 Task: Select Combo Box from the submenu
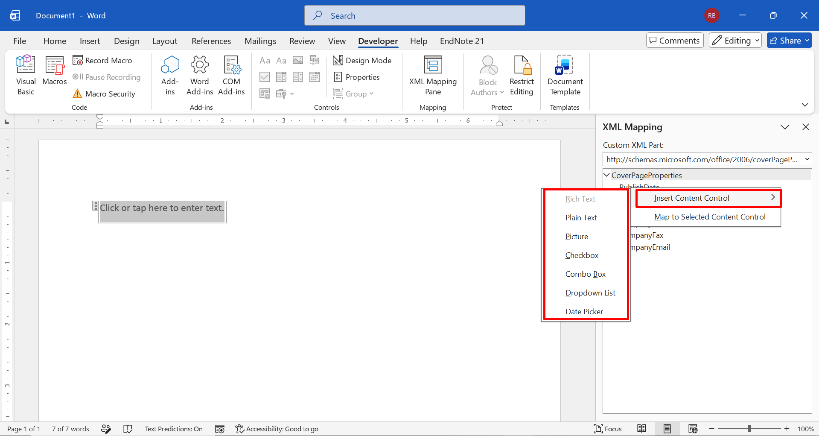[586, 274]
